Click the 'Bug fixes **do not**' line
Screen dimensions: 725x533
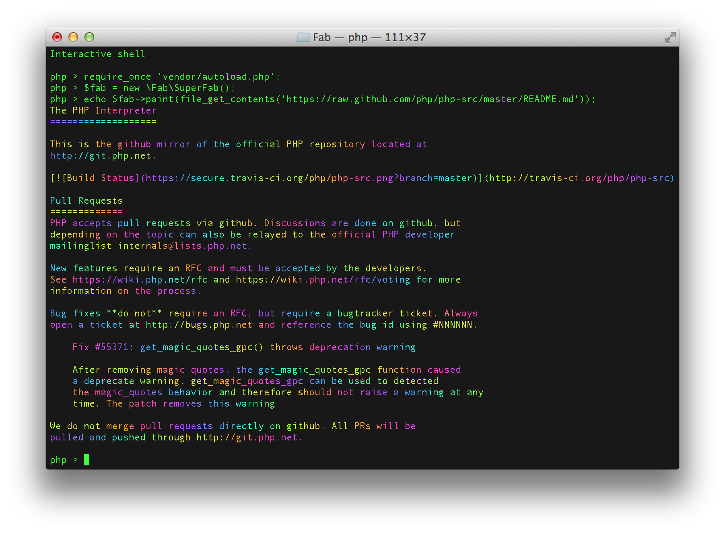264,314
